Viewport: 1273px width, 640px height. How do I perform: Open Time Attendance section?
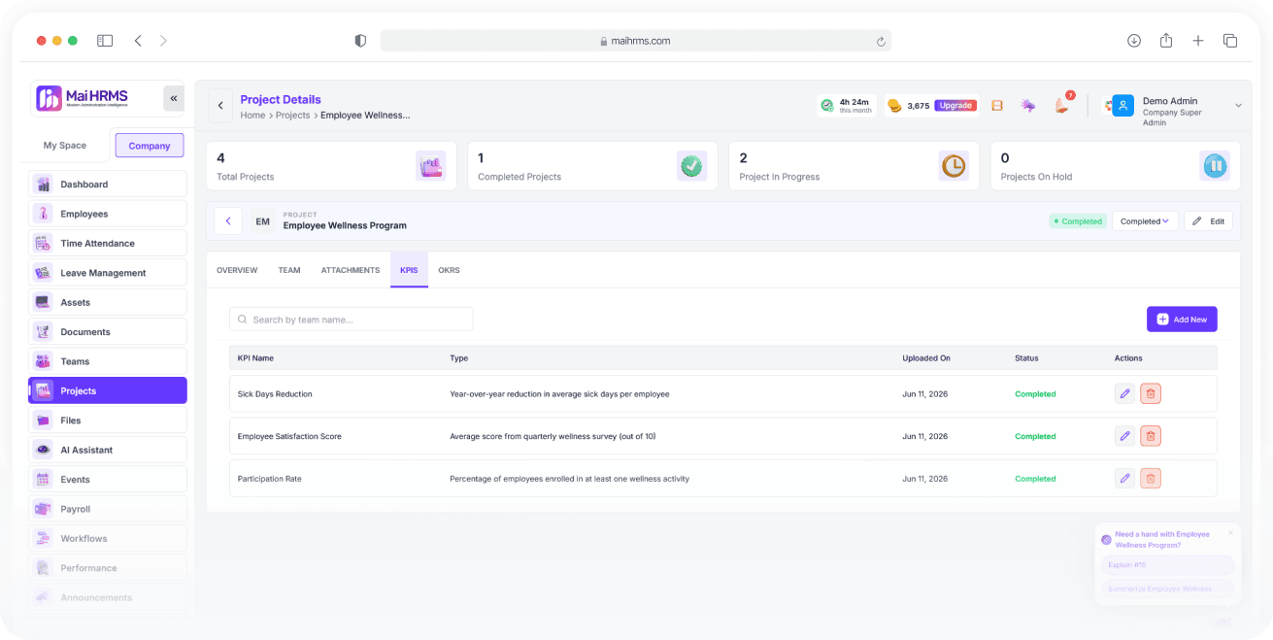[x=108, y=243]
